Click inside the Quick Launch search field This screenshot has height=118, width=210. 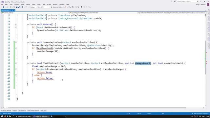(187, 1)
